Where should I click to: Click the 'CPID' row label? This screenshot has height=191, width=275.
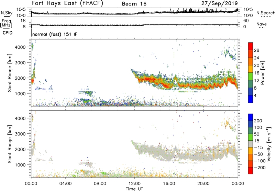tap(8, 33)
